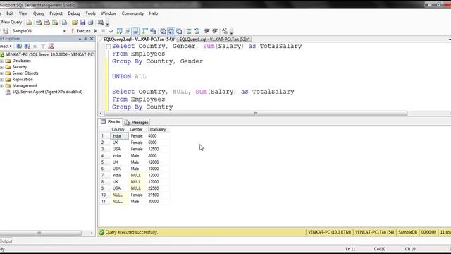Expand the Security folder
Screen dimensions: 451x254
[x=1, y=67]
